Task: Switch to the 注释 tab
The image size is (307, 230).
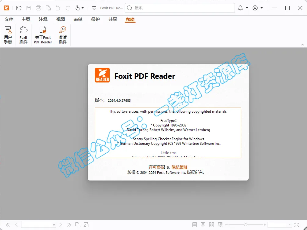Action: (x=43, y=19)
